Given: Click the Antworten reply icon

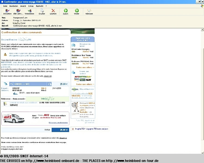Looking at the screenshot, I should [7, 11].
